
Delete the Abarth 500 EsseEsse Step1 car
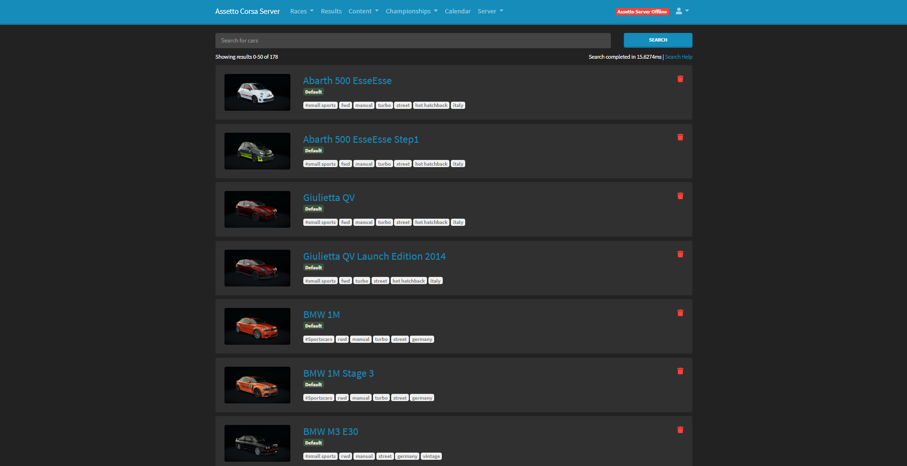[x=680, y=137]
